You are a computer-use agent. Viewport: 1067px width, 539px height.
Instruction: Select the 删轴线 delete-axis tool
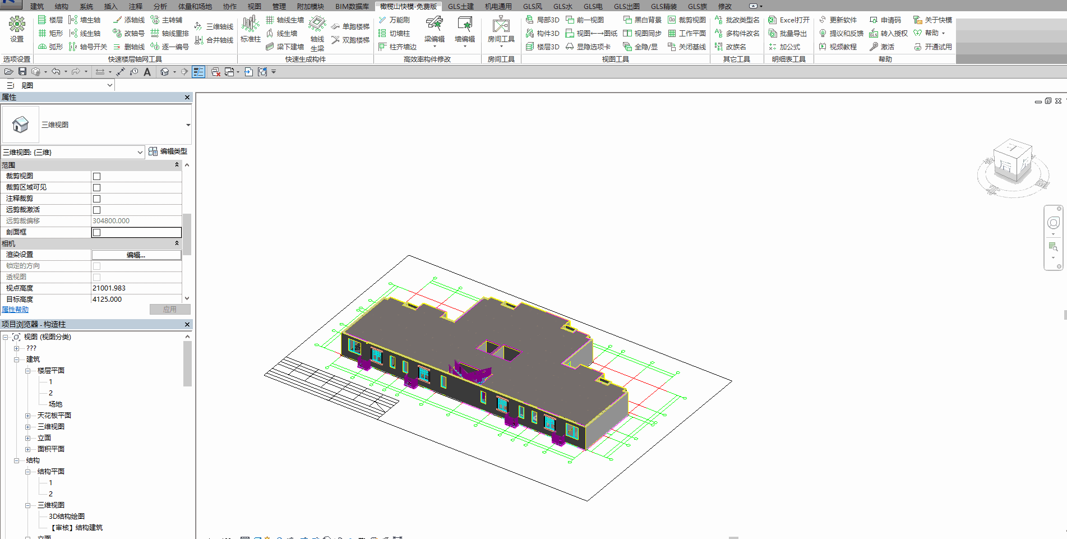click(129, 47)
